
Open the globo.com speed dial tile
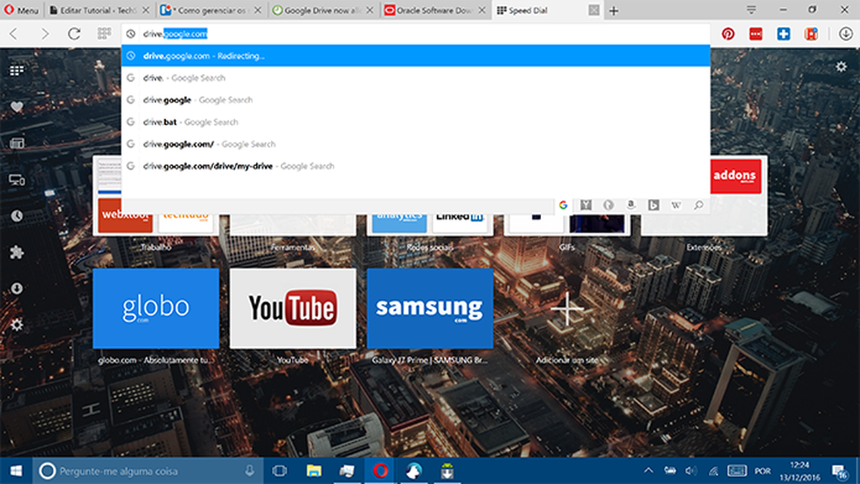[156, 308]
